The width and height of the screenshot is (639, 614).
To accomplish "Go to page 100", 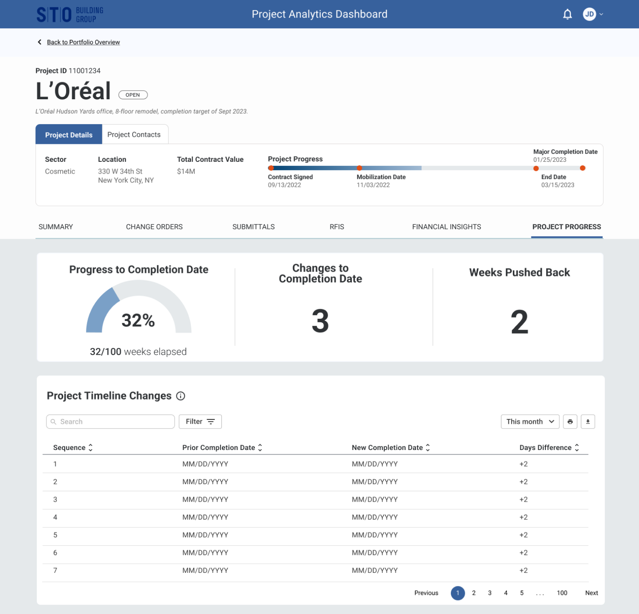I will tap(562, 593).
